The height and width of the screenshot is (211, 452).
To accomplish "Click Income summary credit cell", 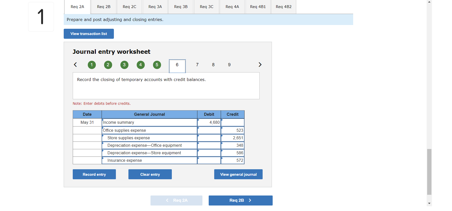I will (233, 122).
